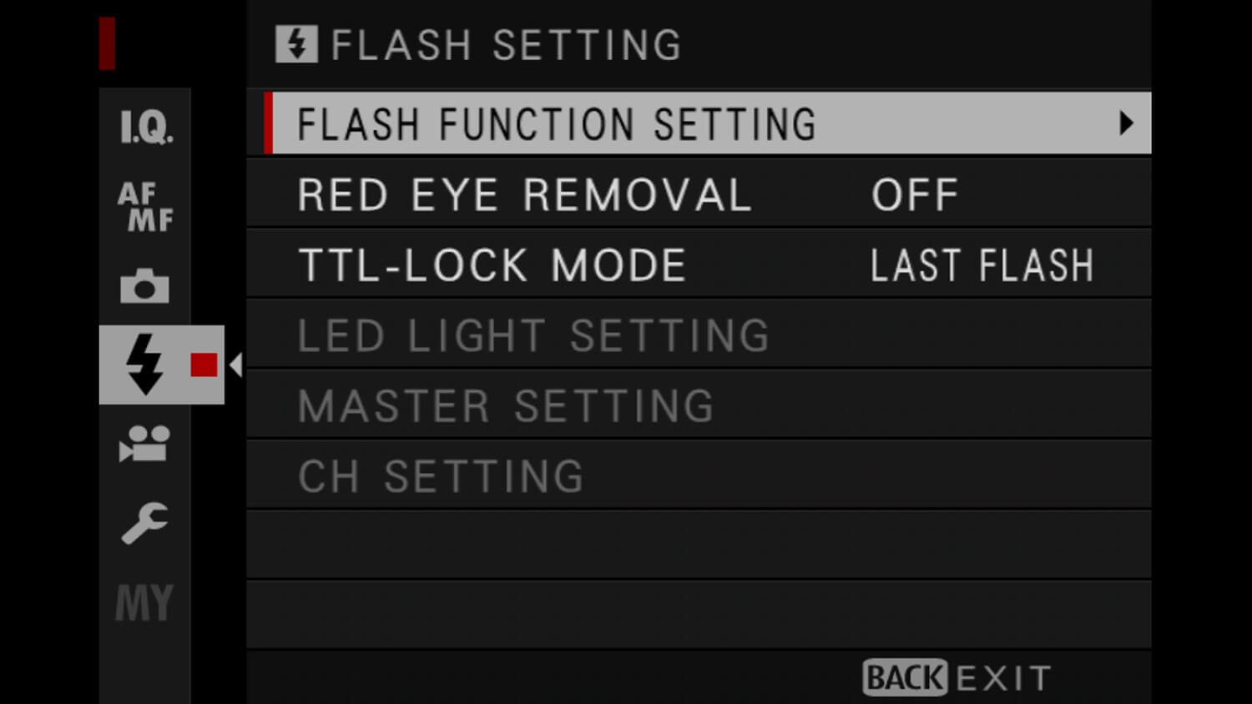
Task: Click the camera shooting settings icon
Action: [144, 286]
